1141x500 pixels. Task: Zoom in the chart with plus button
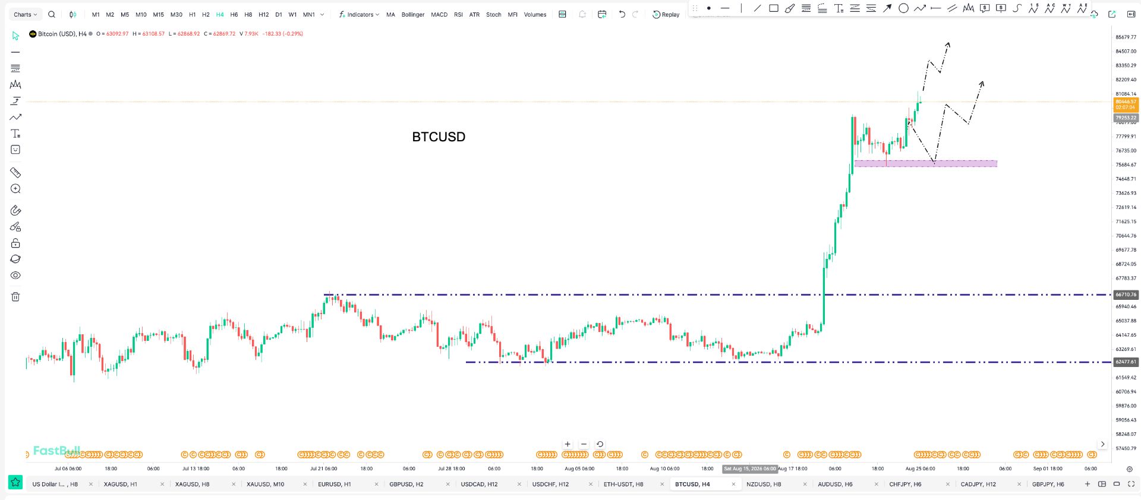point(568,444)
